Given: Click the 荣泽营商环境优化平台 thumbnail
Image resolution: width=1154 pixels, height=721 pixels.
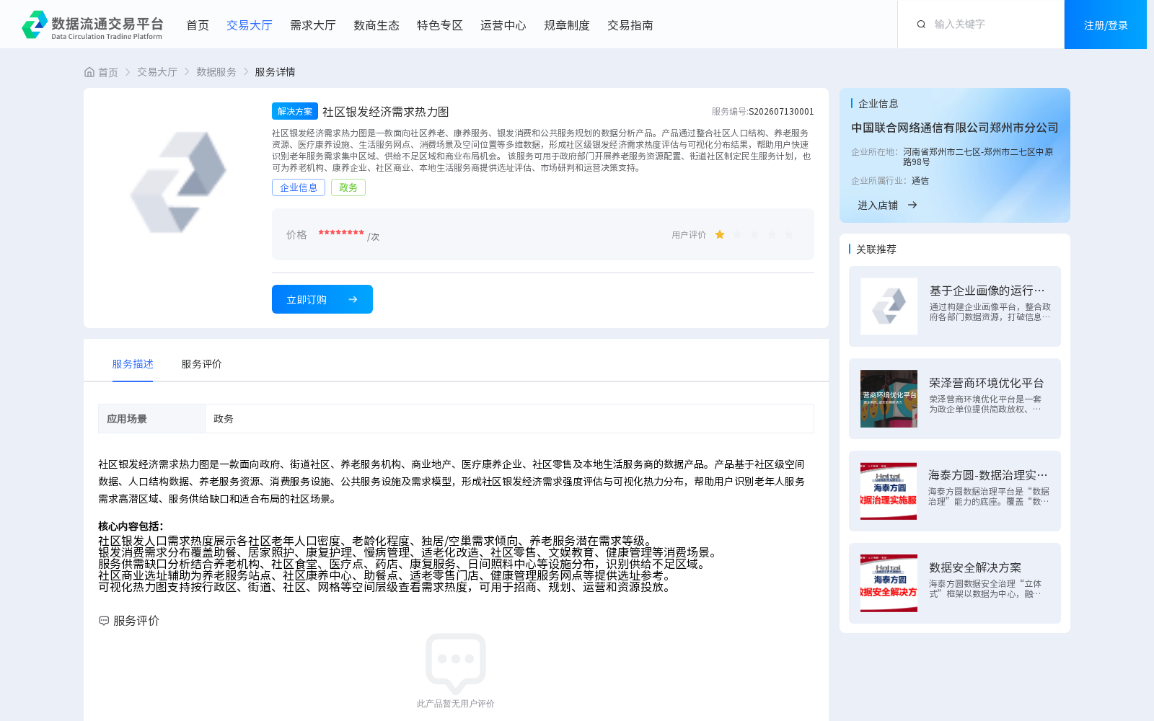Looking at the screenshot, I should [889, 399].
